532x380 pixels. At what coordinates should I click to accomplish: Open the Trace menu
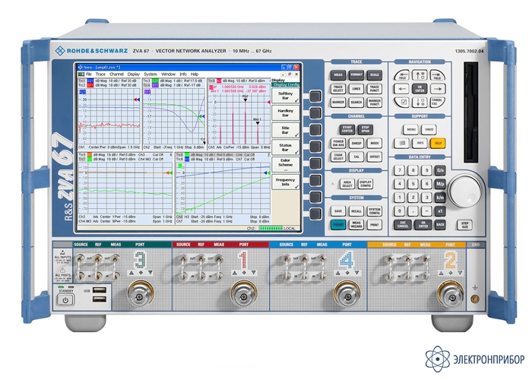(100, 74)
